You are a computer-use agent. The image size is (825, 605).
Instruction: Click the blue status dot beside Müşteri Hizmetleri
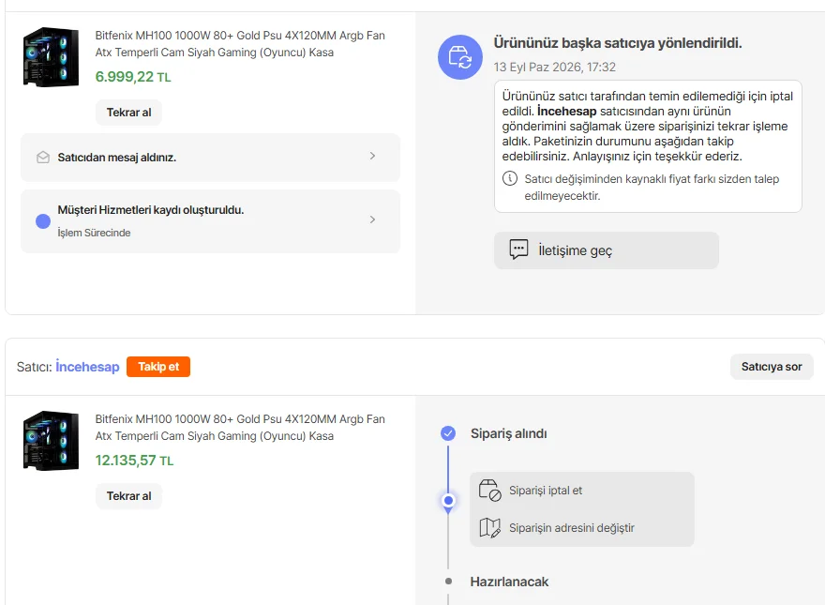tap(43, 221)
